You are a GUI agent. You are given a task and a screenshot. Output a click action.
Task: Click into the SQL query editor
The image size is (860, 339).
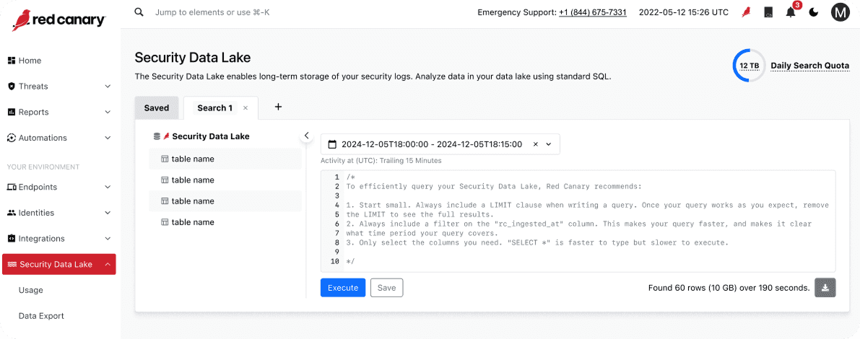578,221
